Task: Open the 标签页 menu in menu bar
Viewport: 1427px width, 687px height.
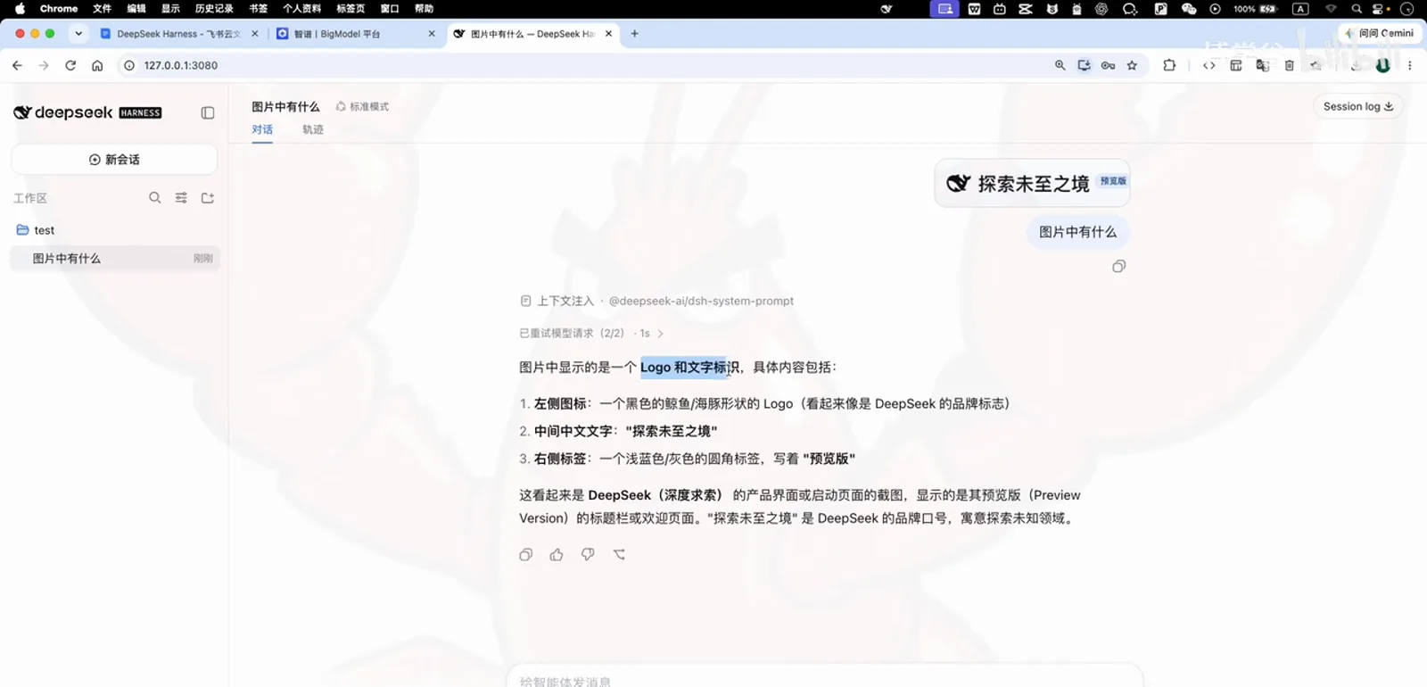Action: (351, 9)
